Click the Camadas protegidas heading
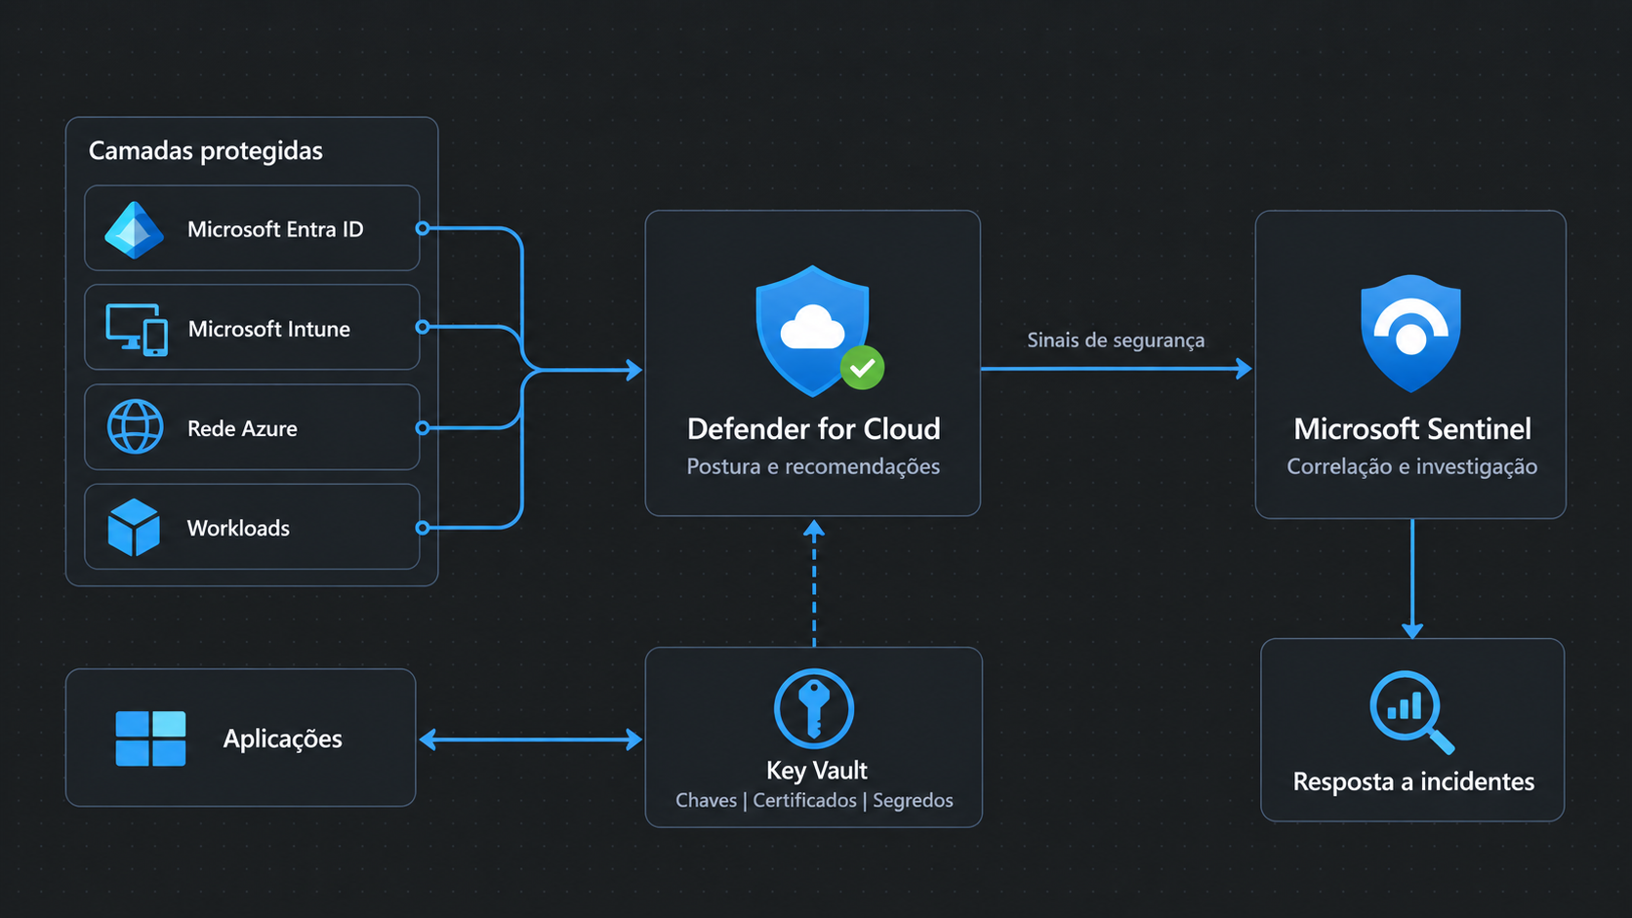Screen dimensions: 1632x918 pos(206,151)
